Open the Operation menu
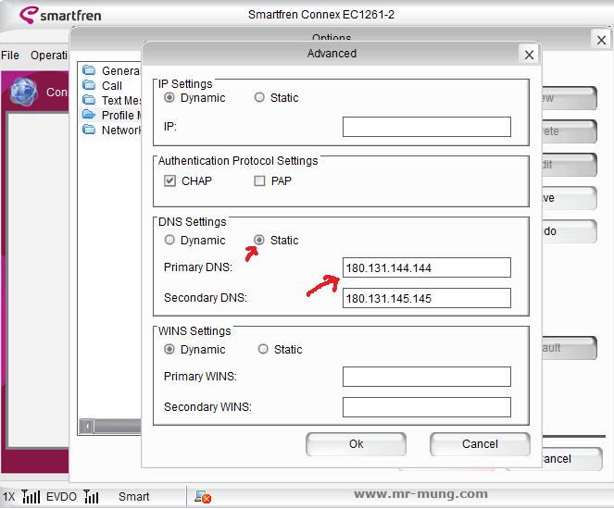Viewport: 614px width, 509px height. point(49,56)
